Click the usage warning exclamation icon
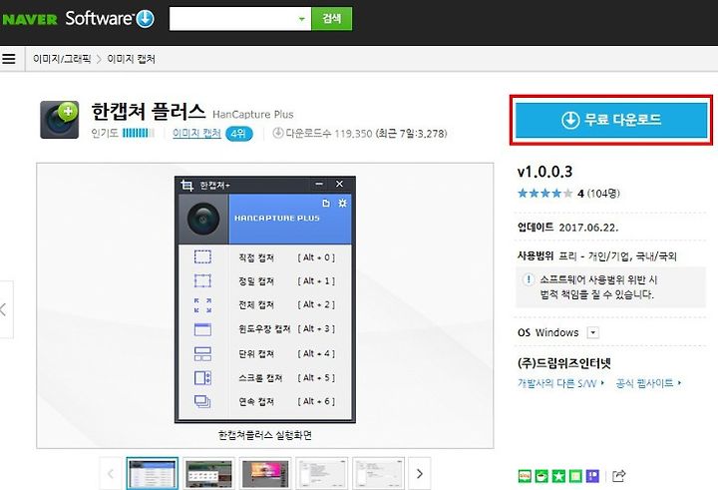The image size is (718, 490). pos(529,279)
